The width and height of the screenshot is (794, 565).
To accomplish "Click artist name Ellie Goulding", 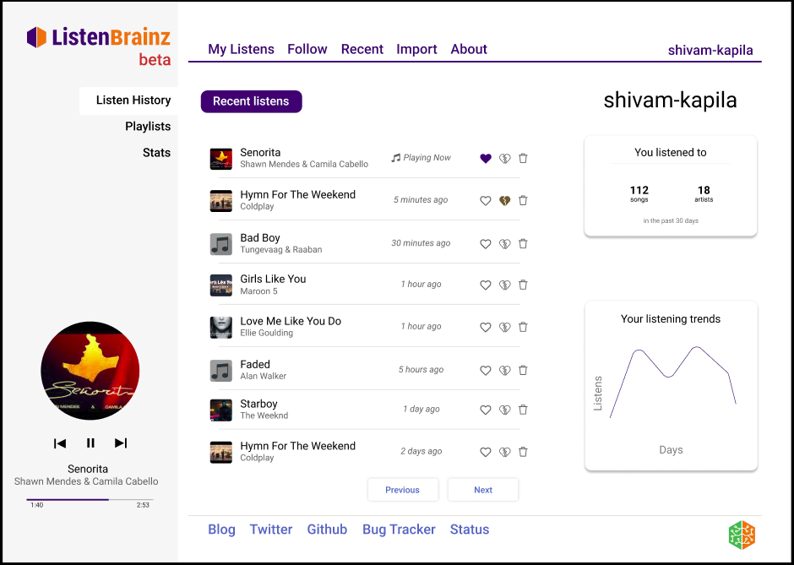I will (x=266, y=333).
